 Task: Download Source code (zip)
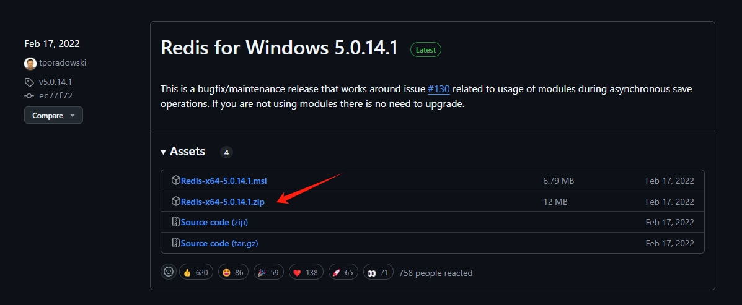pyautogui.click(x=214, y=222)
